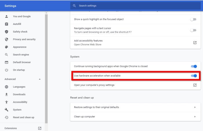Click the Safety check shield icon
Screen dimensions: 203x131
[x=6, y=32]
